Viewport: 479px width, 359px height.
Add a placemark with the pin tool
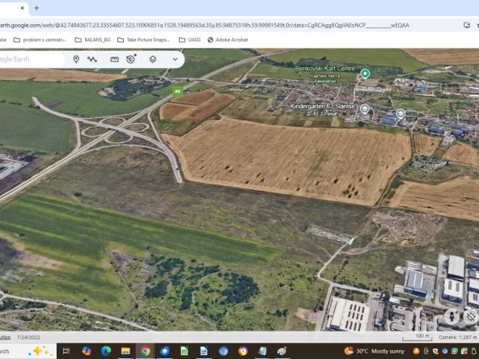(x=76, y=59)
